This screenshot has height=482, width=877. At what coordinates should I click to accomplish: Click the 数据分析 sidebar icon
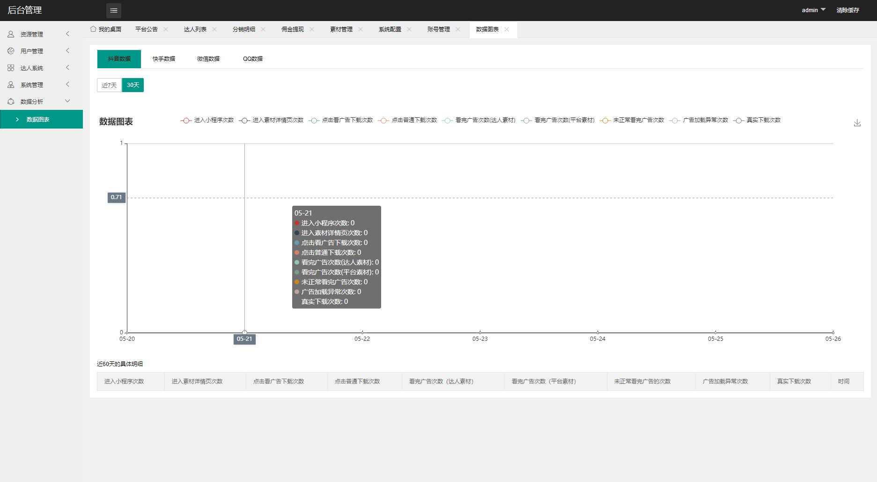coord(11,101)
